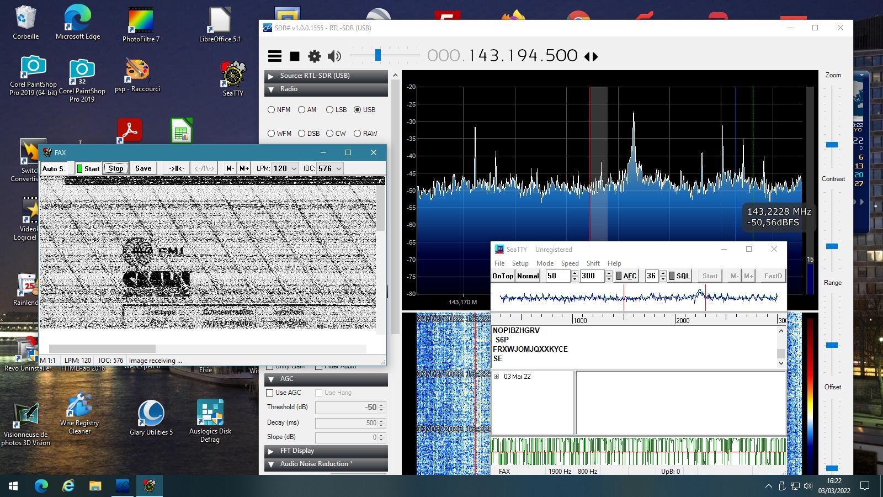This screenshot has width=883, height=497.
Task: Show hidden system tray icons
Action: pyautogui.click(x=768, y=486)
